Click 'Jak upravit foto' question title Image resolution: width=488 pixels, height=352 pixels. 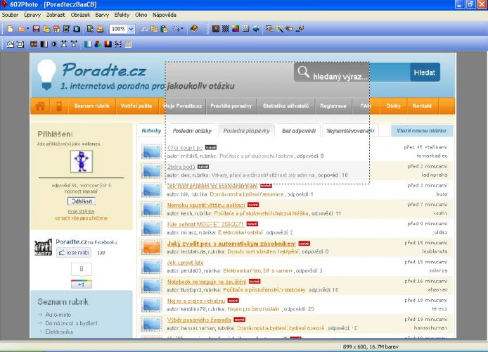pos(185,263)
